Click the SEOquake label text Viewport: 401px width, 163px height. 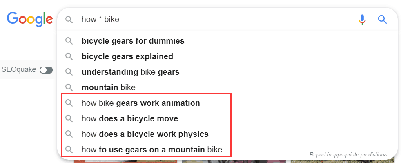point(19,69)
